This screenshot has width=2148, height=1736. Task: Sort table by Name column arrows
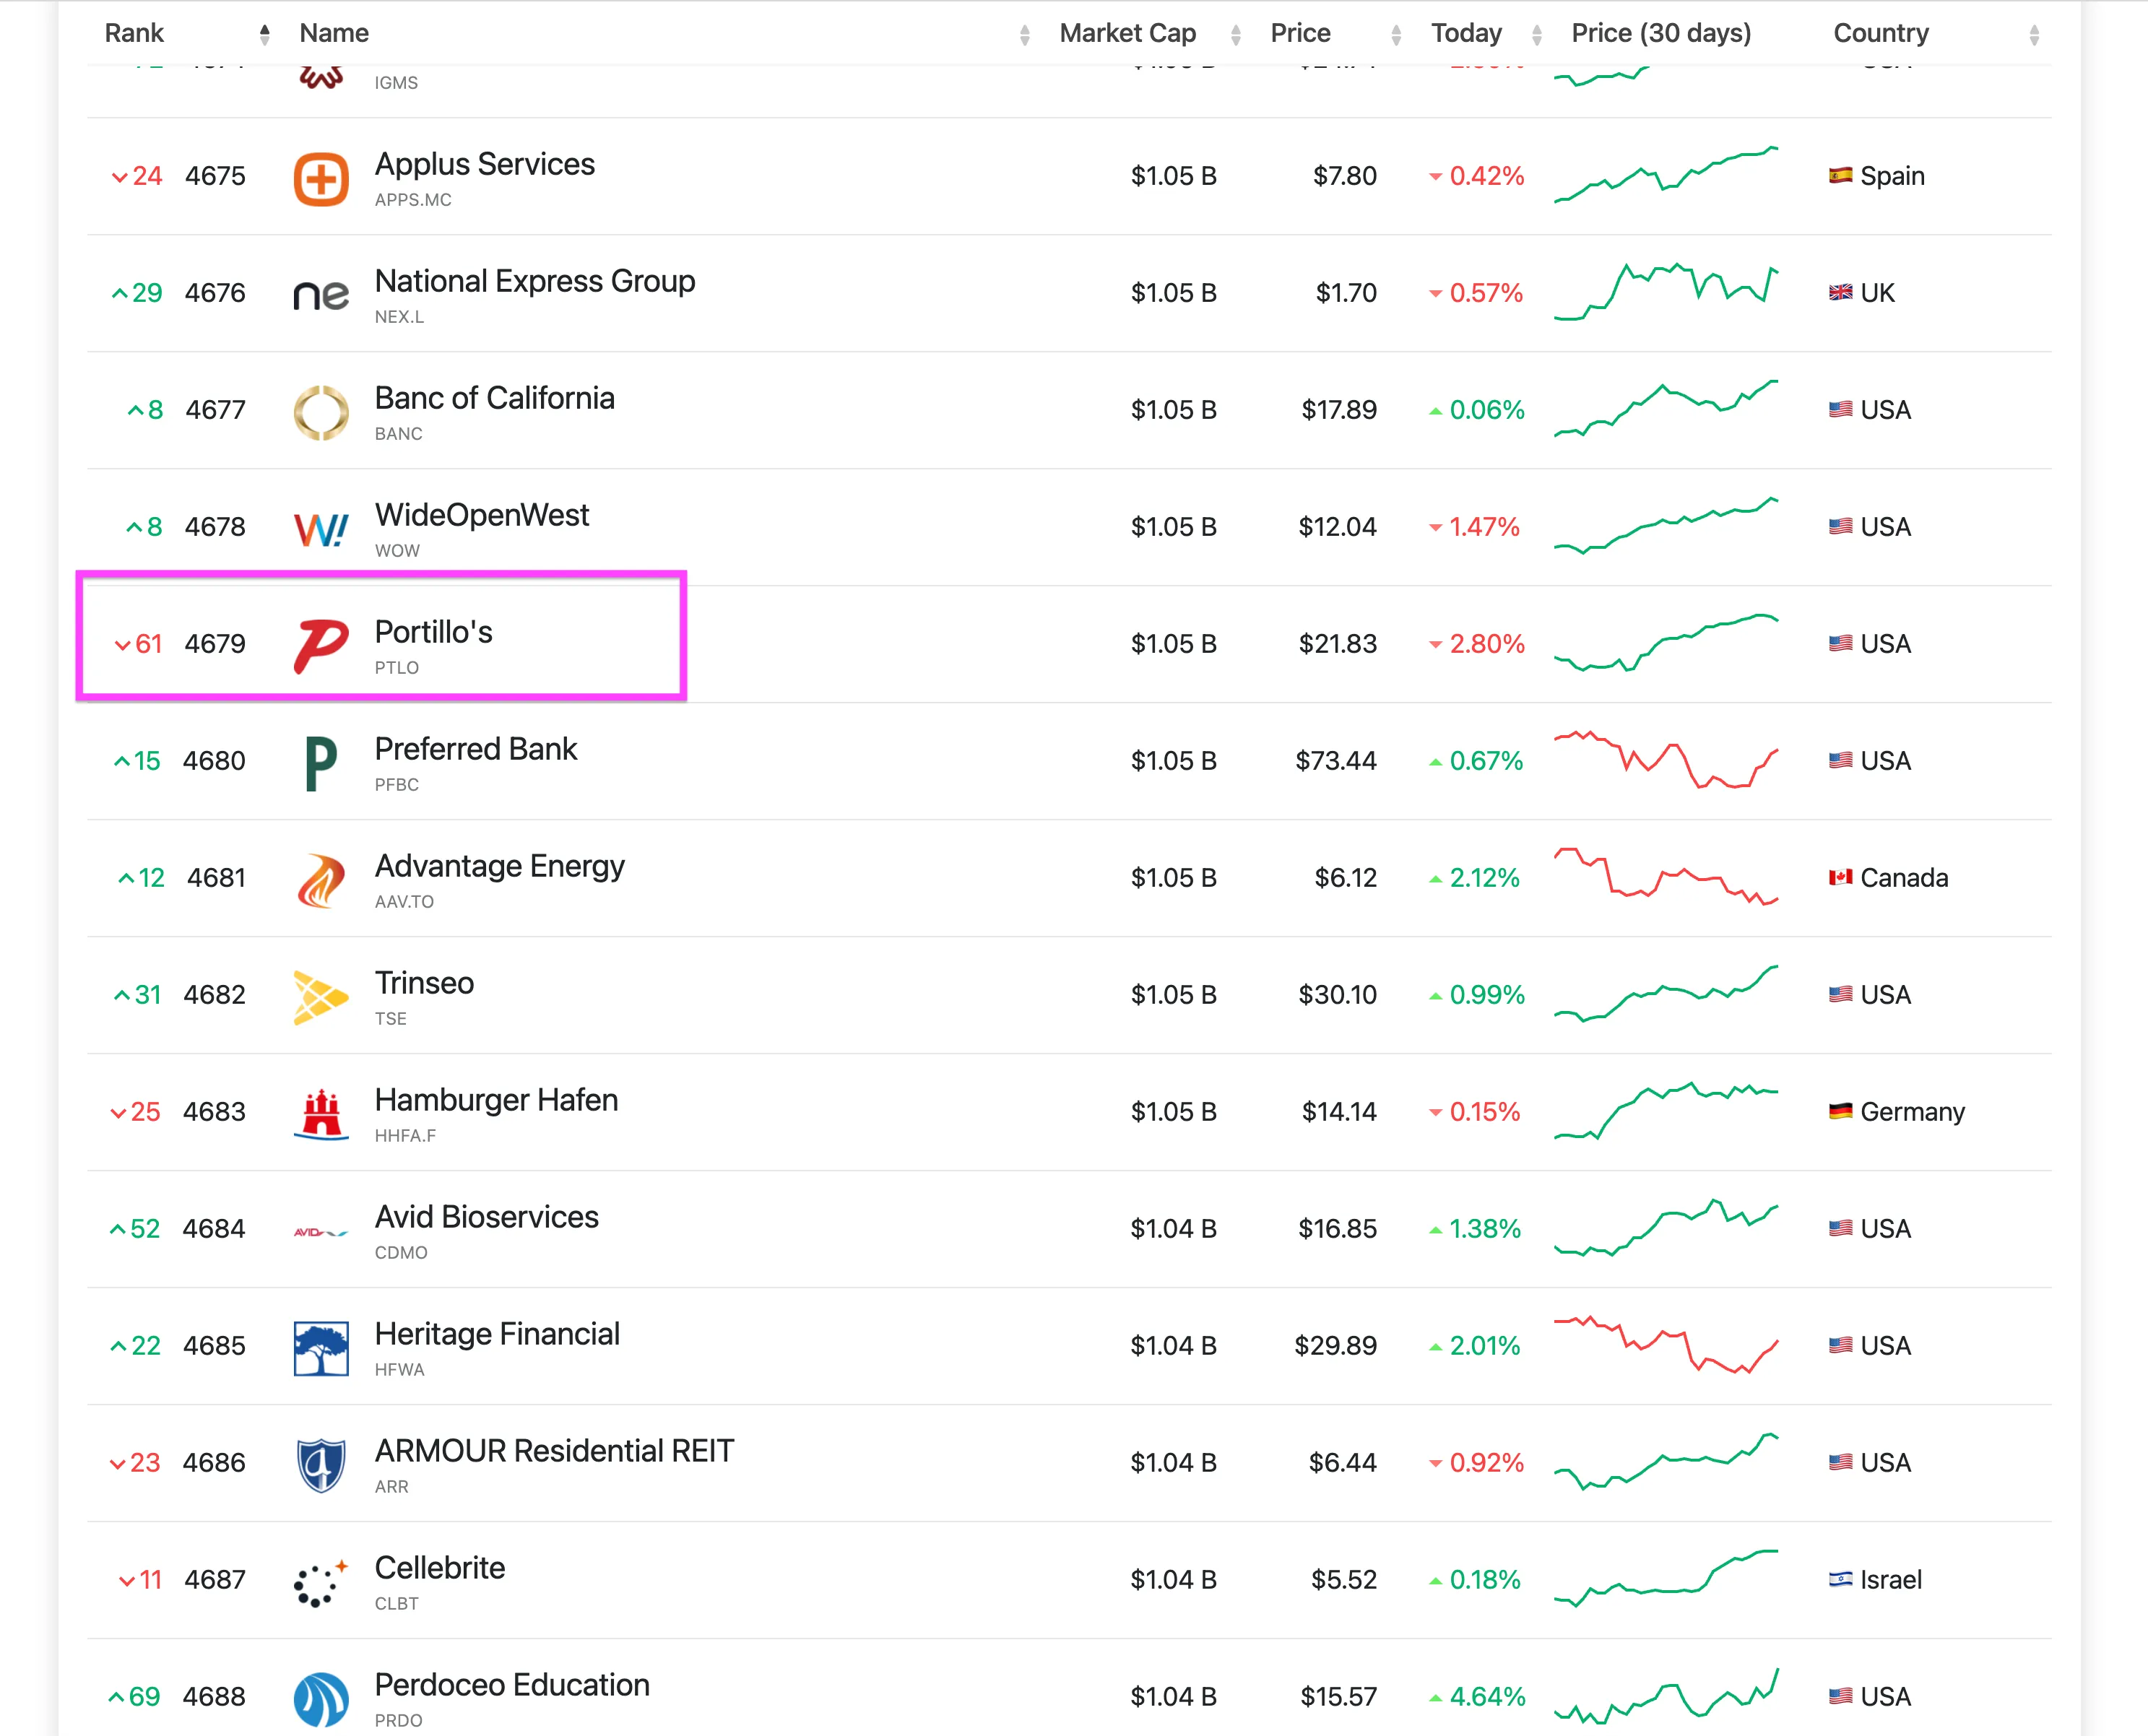tap(1025, 35)
